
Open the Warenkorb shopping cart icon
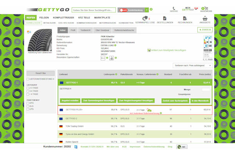(206, 9)
